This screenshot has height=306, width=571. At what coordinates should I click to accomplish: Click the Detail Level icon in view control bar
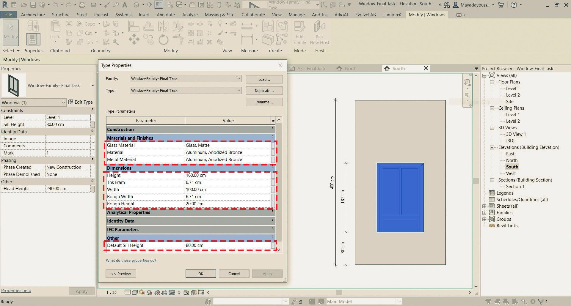click(128, 292)
